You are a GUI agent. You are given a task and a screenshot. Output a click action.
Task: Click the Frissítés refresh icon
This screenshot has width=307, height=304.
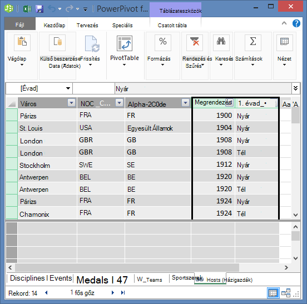pos(92,44)
